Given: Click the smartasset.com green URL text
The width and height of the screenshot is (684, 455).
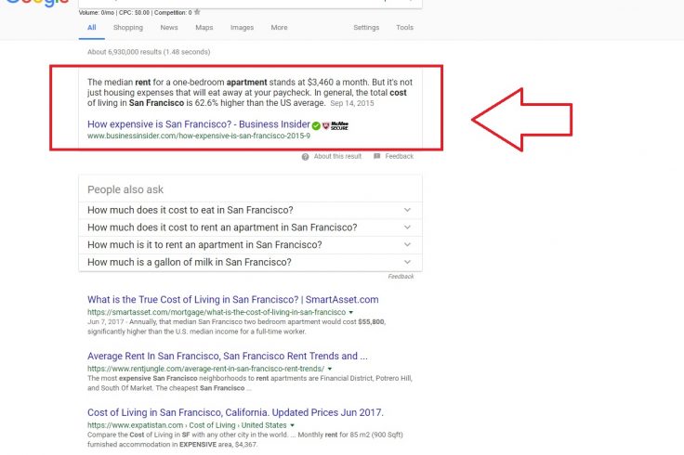Looking at the screenshot, I should (217, 313).
